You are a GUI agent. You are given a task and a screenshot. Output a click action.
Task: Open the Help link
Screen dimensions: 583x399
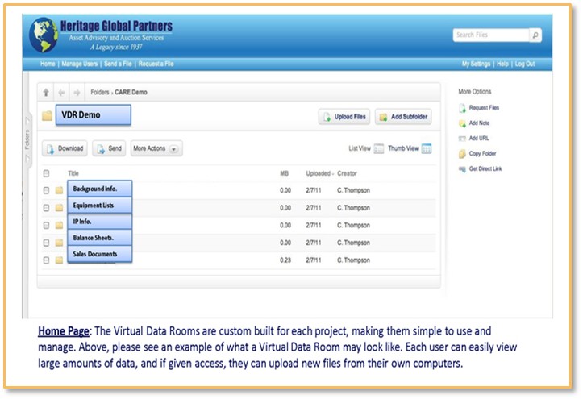502,64
